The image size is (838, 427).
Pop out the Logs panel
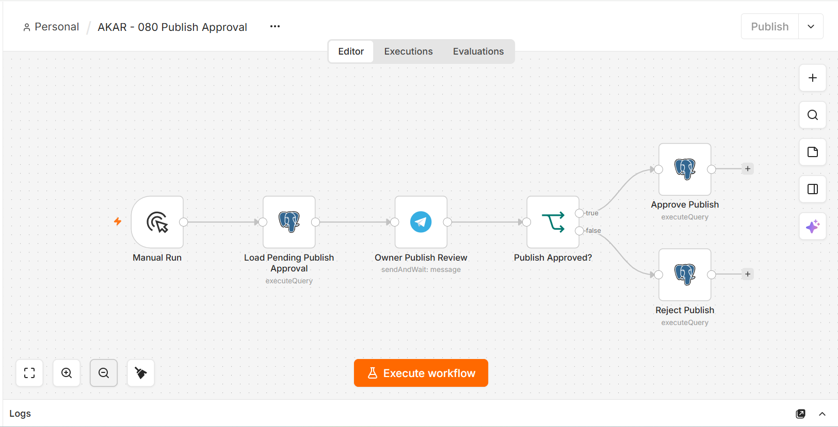click(800, 414)
